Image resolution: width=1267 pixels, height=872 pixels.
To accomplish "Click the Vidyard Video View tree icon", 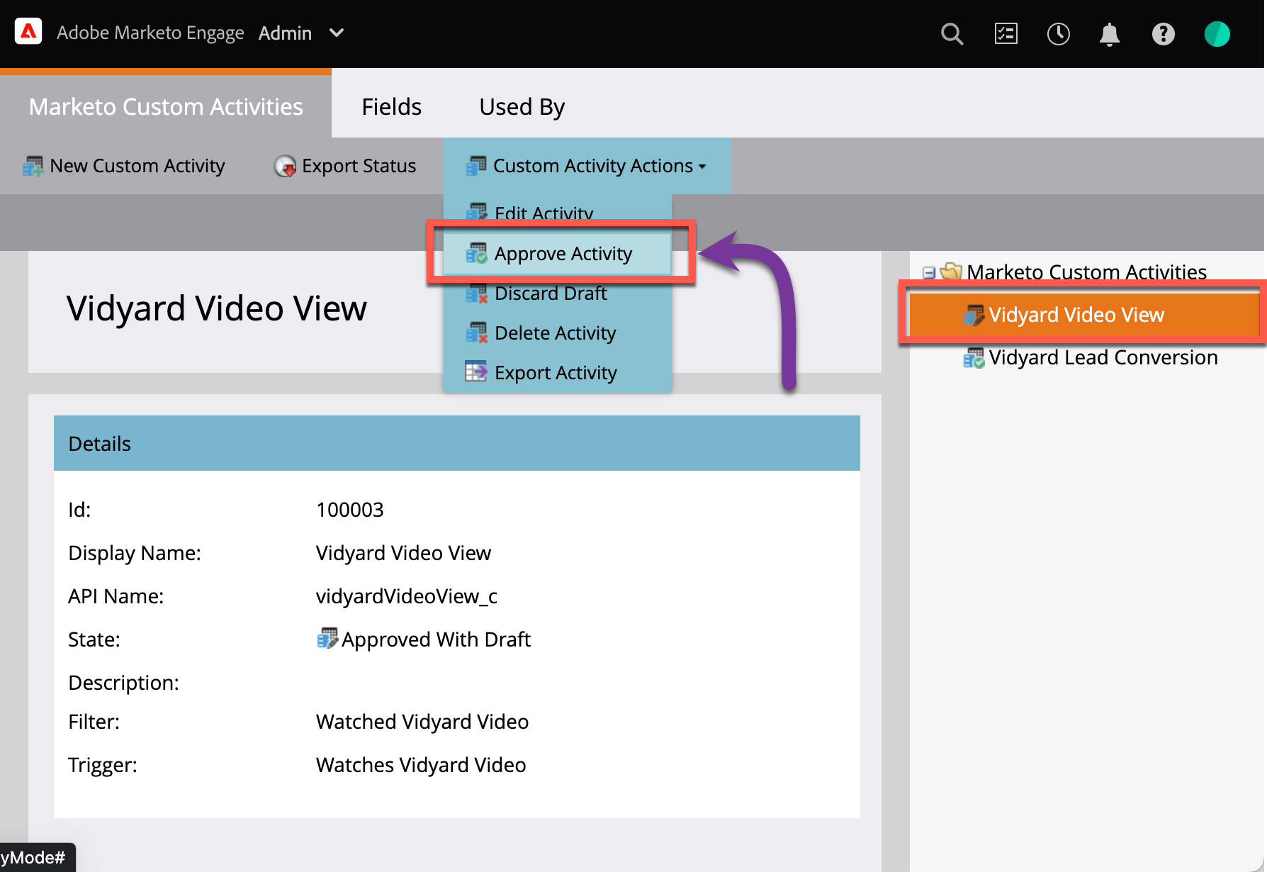I will 974,315.
